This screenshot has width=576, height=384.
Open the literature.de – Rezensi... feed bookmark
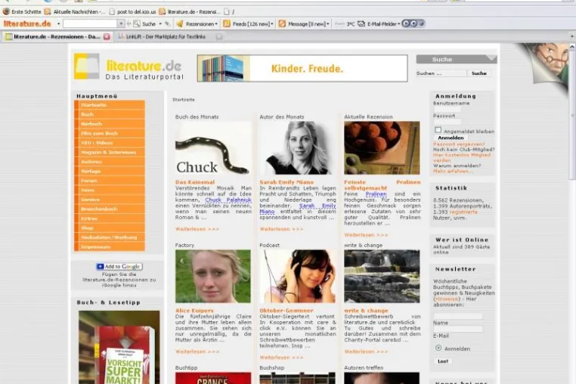190,12
